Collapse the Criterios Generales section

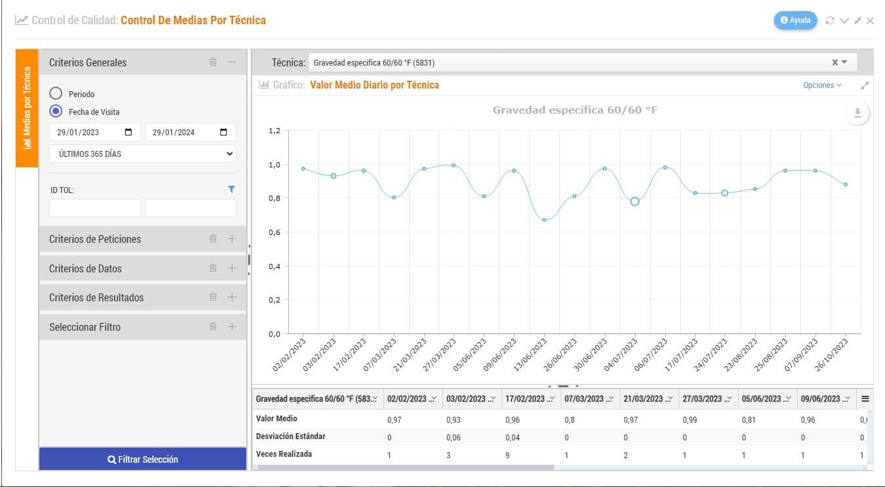(232, 62)
